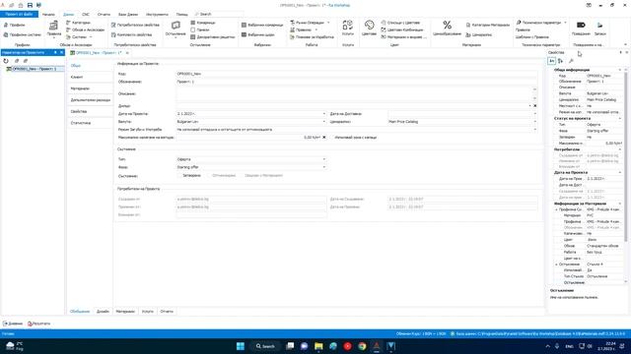The image size is (631, 354).
Task: Open Комплекти свойства ribbon item
Action: pyautogui.click(x=132, y=35)
